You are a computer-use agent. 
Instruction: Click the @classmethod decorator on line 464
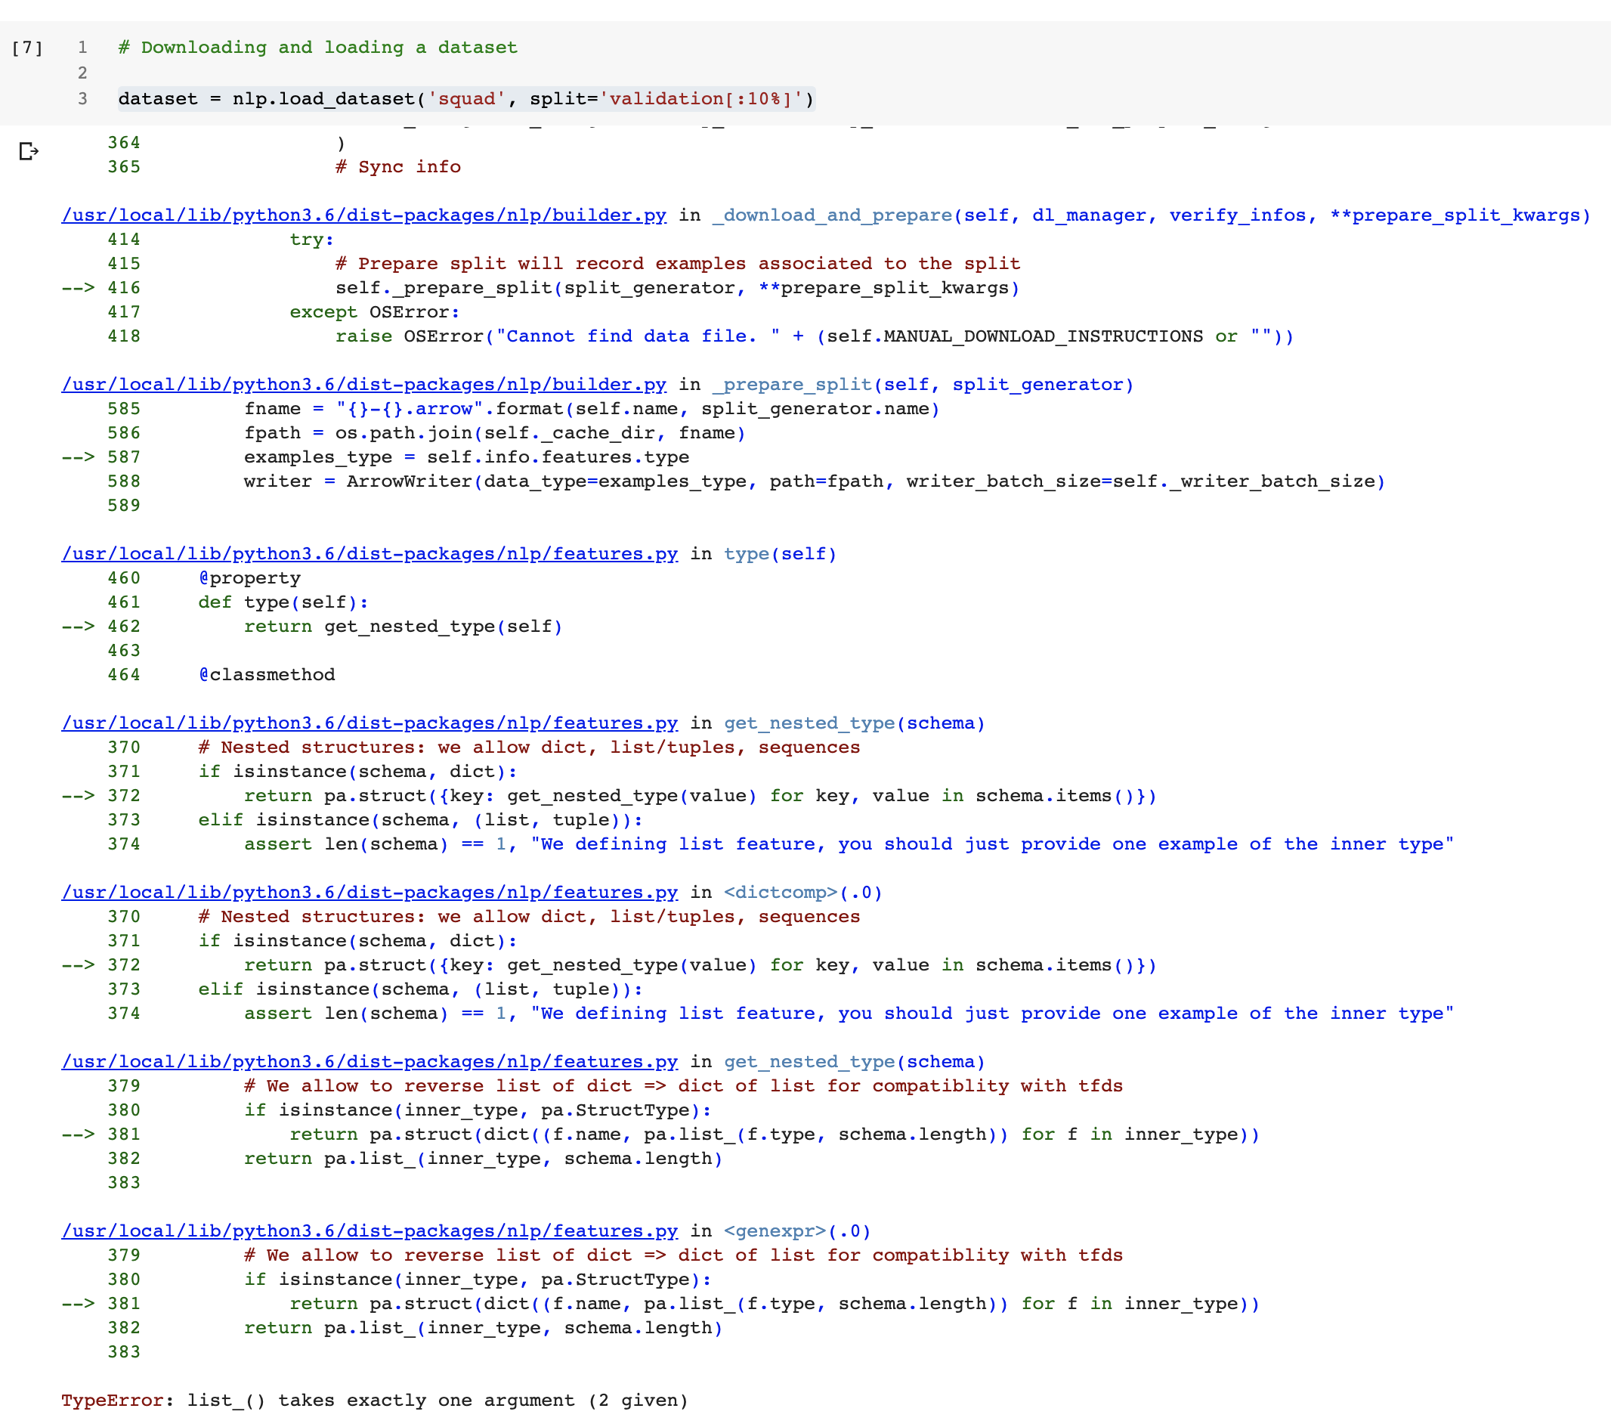point(267,675)
